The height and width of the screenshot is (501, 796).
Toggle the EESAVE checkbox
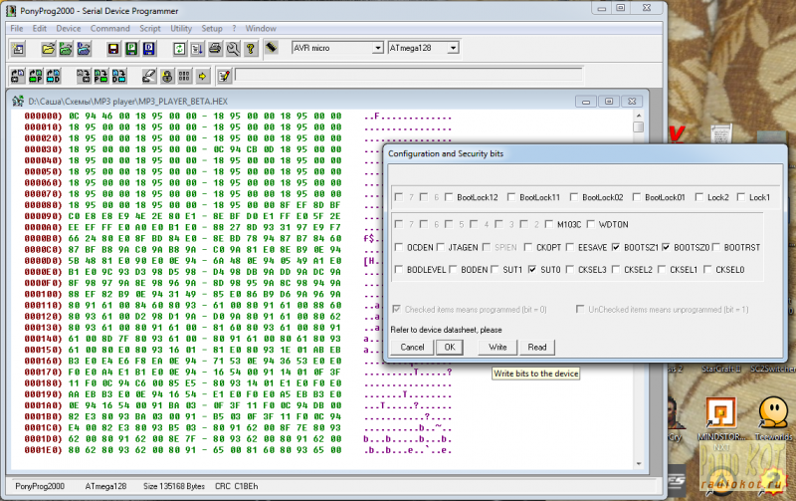pos(569,247)
